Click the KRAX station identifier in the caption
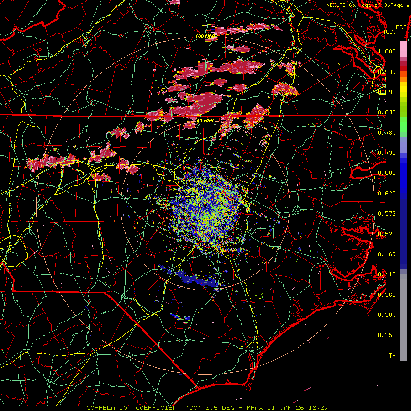 tap(256, 408)
